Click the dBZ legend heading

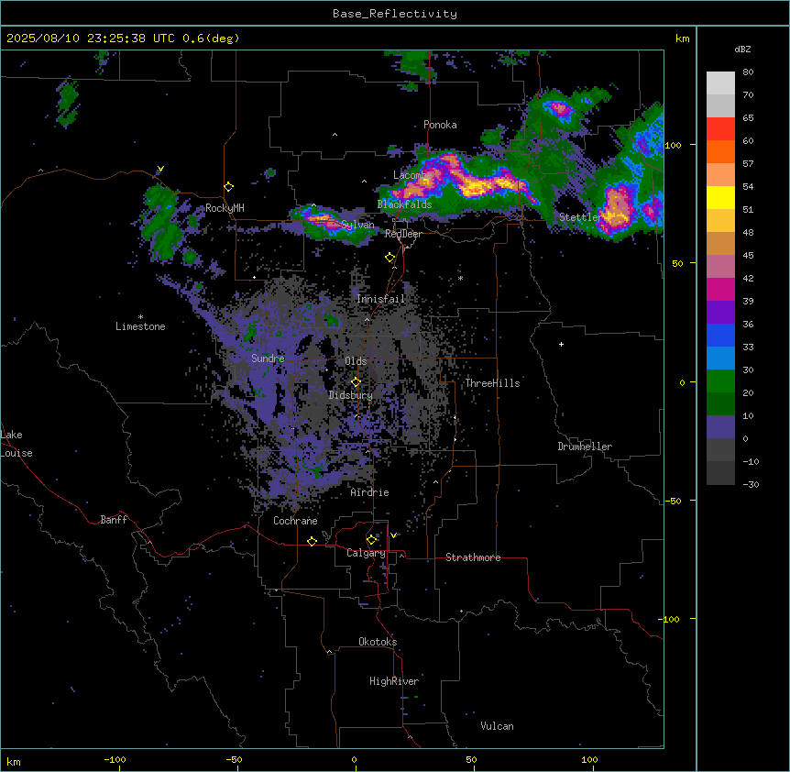pos(742,49)
